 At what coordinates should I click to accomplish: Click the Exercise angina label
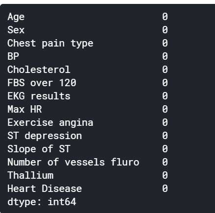point(50,123)
